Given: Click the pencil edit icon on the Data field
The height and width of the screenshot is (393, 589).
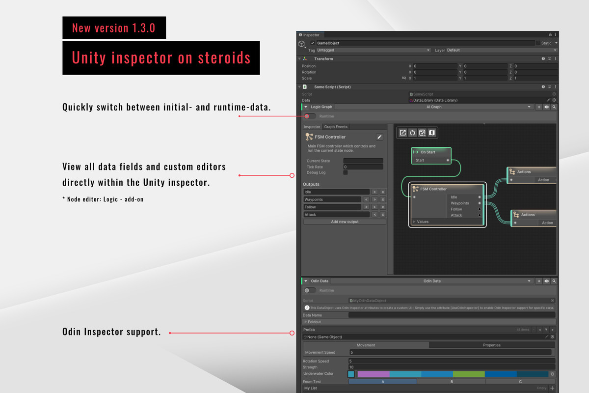Looking at the screenshot, I should pyautogui.click(x=548, y=100).
